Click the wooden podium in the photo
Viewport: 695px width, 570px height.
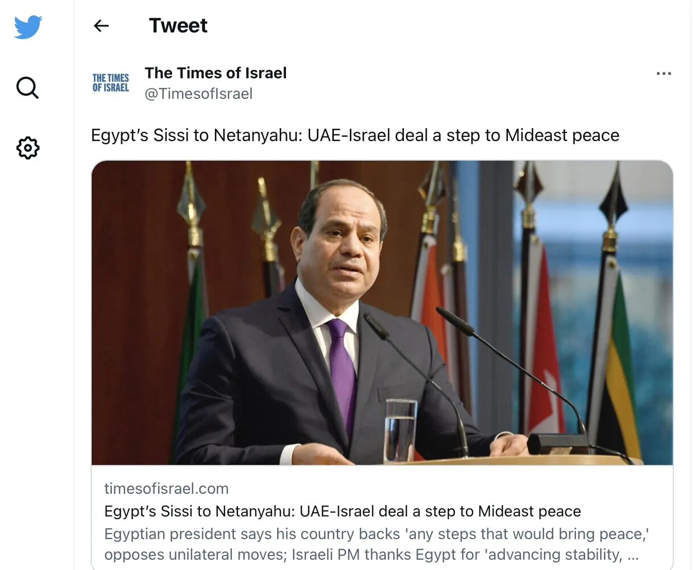point(515,460)
